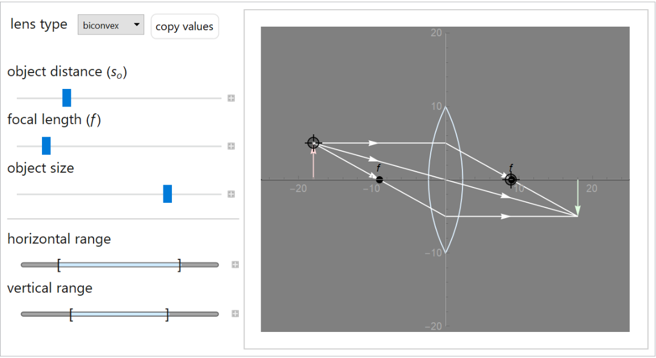Viewport: 656px width, 358px height.
Task: Click the vertical range right bracket handle
Action: click(167, 314)
